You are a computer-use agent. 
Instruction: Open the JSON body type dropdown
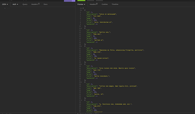[5, 4]
